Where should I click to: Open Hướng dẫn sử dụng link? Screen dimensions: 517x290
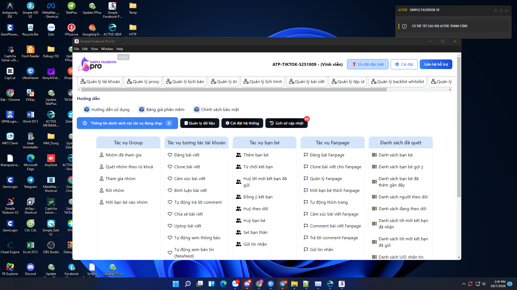click(107, 109)
